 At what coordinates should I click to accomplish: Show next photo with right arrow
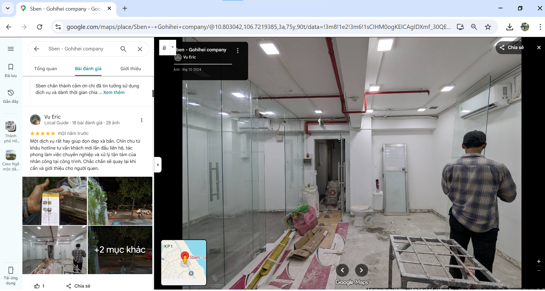[361, 270]
